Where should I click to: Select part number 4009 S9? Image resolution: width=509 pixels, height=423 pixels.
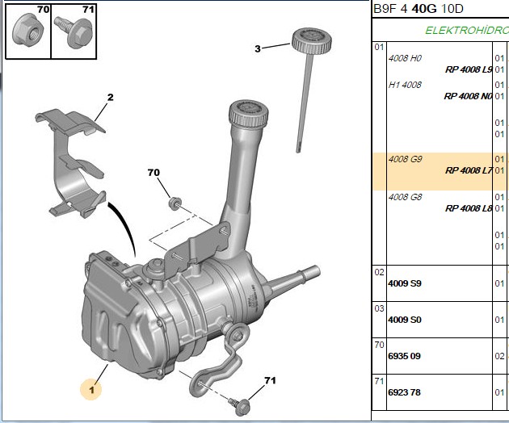[405, 283]
